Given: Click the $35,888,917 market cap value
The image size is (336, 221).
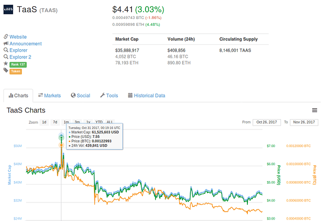Looking at the screenshot, I should coord(127,50).
